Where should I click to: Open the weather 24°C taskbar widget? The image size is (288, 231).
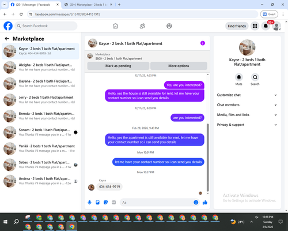[237, 222]
